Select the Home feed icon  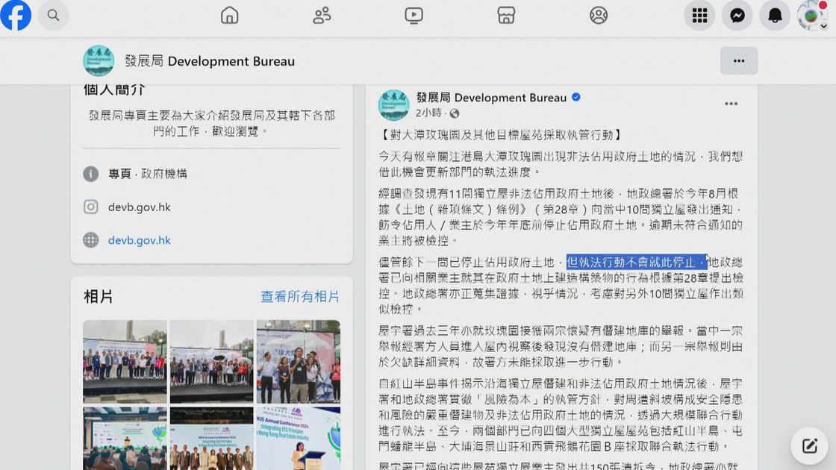(x=229, y=16)
